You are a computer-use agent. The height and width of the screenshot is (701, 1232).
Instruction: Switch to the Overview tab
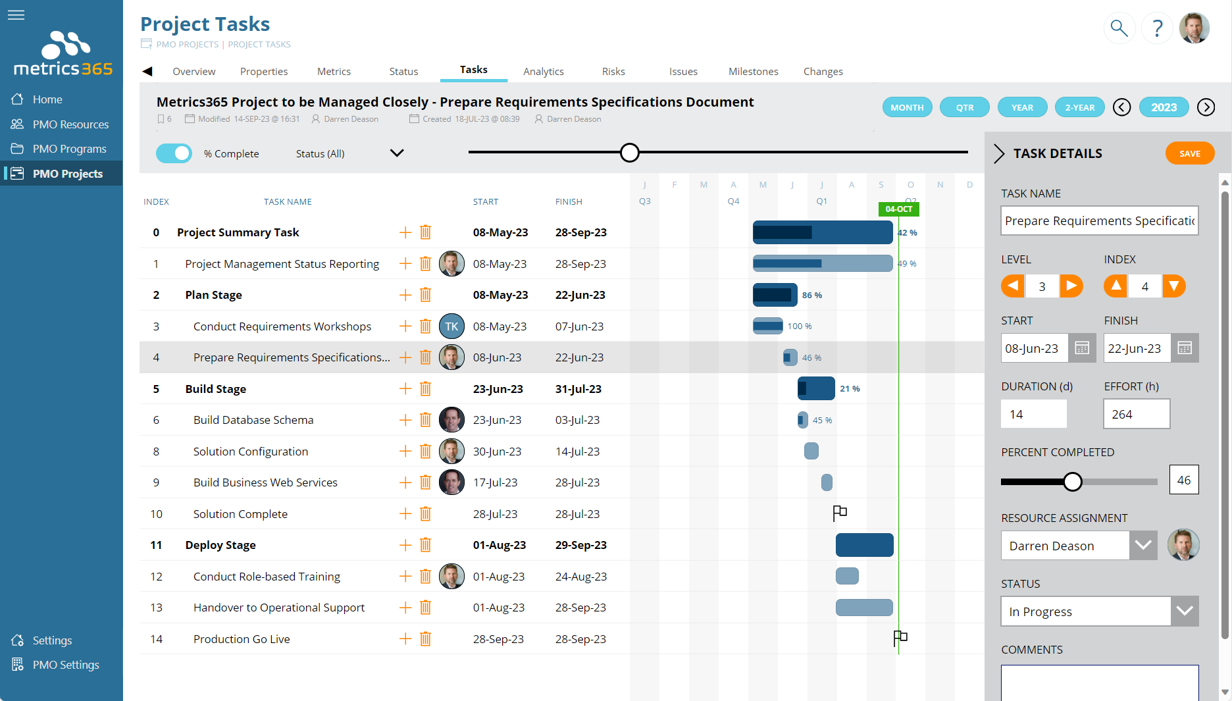click(x=194, y=71)
